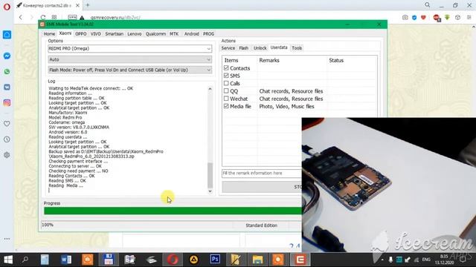Open a new browser tab with plus
This screenshot has width=476, height=267.
pos(88,5)
